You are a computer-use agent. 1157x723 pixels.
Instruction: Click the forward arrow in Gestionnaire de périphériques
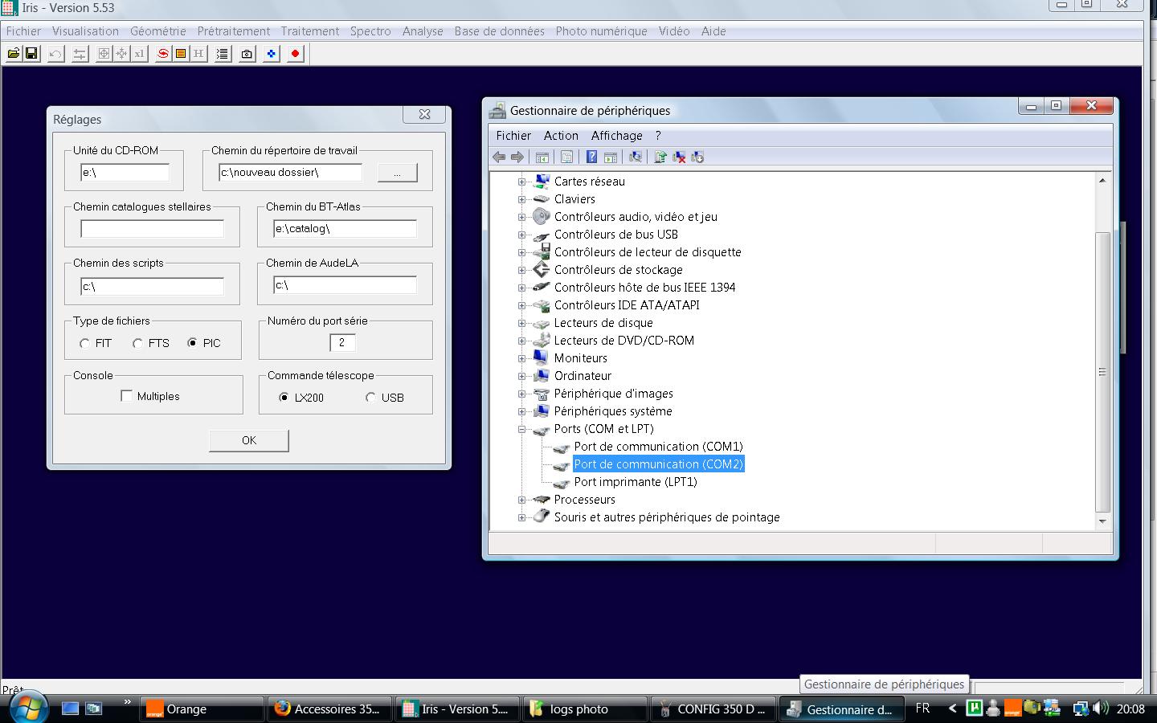pyautogui.click(x=517, y=157)
